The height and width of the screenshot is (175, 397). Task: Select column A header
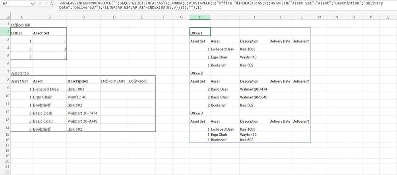pyautogui.click(x=21, y=17)
